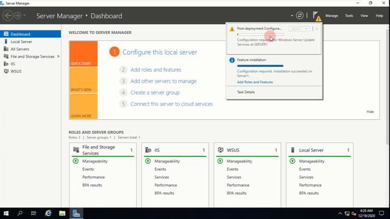The height and width of the screenshot is (219, 390).
Task: Open Task View on the taskbar
Action: pyautogui.click(x=34, y=214)
